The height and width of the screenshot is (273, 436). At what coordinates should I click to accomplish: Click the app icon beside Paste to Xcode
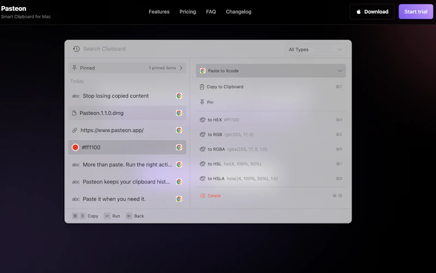pyautogui.click(x=203, y=71)
